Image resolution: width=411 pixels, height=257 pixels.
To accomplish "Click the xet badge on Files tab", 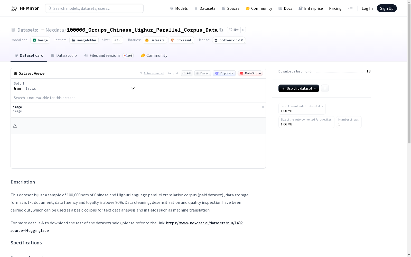I will tap(128, 56).
